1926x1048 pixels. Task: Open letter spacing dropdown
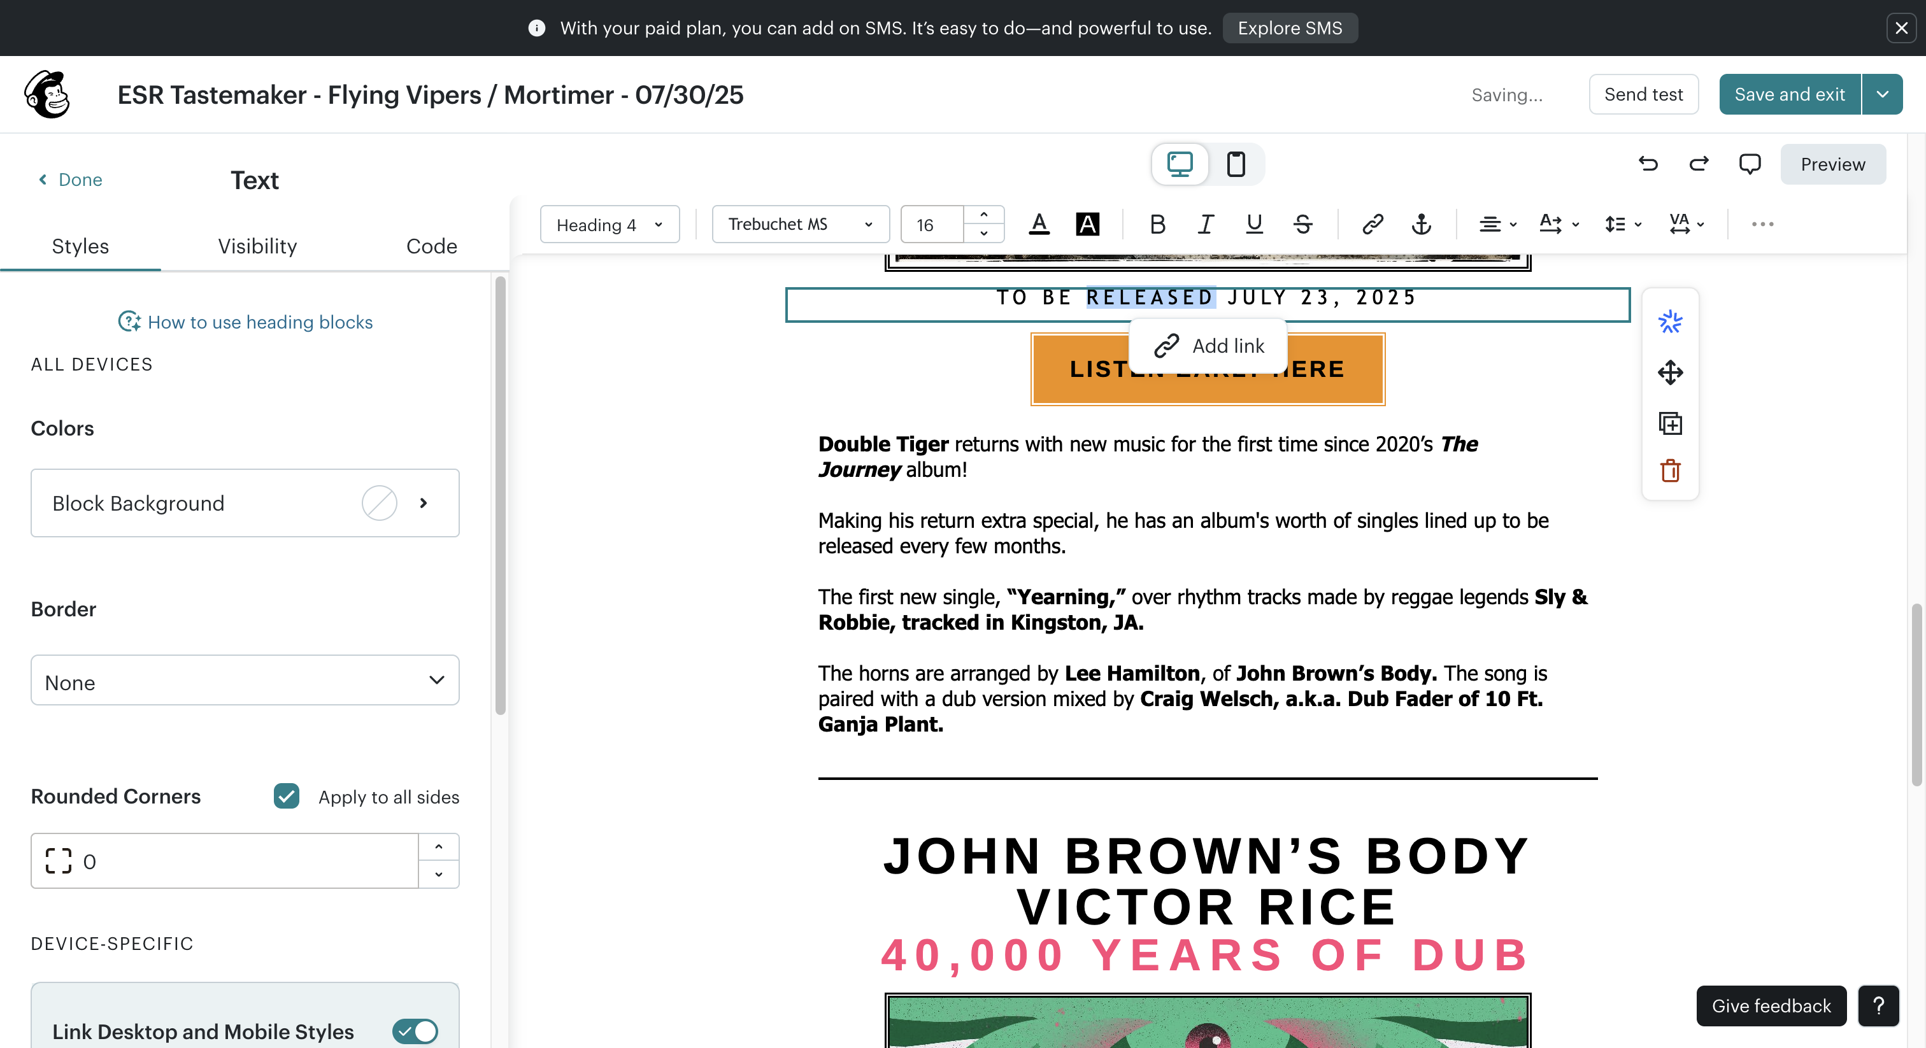click(x=1686, y=224)
